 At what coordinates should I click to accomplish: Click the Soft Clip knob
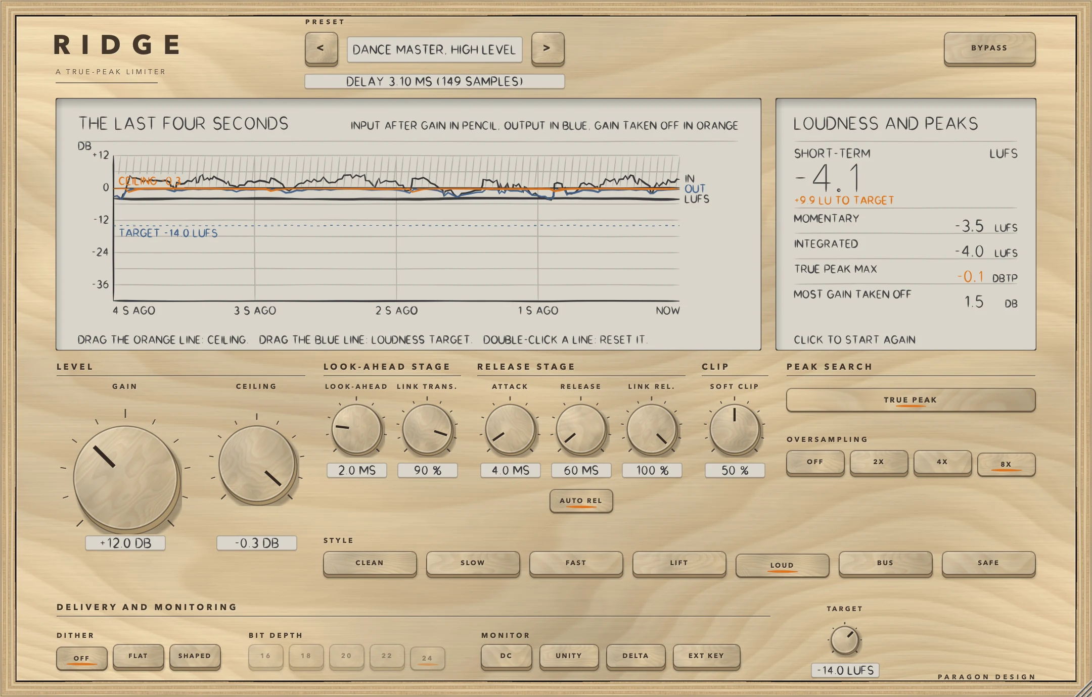735,429
